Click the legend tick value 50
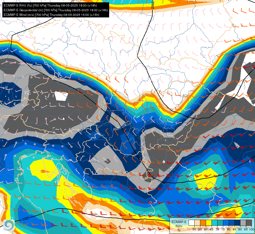 coord(194,230)
